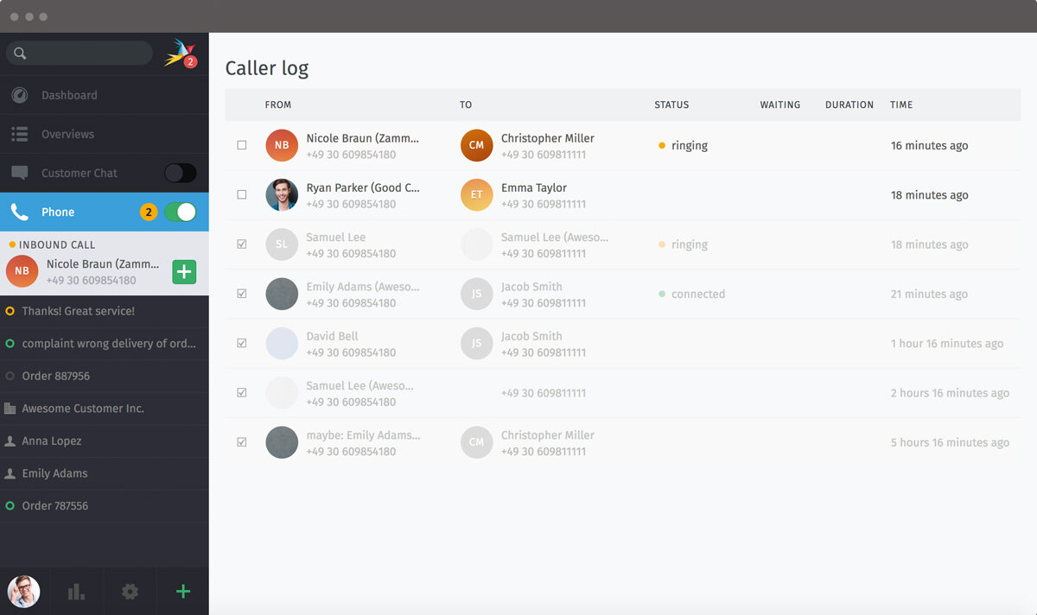Open the Order 887956 tab
The image size is (1037, 615).
105,376
